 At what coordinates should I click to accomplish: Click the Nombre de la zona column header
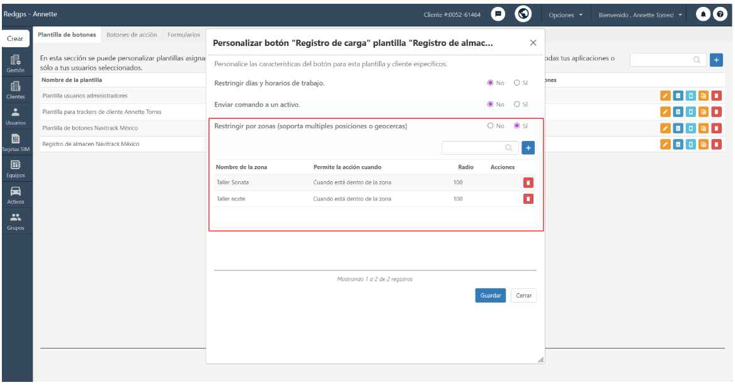241,167
